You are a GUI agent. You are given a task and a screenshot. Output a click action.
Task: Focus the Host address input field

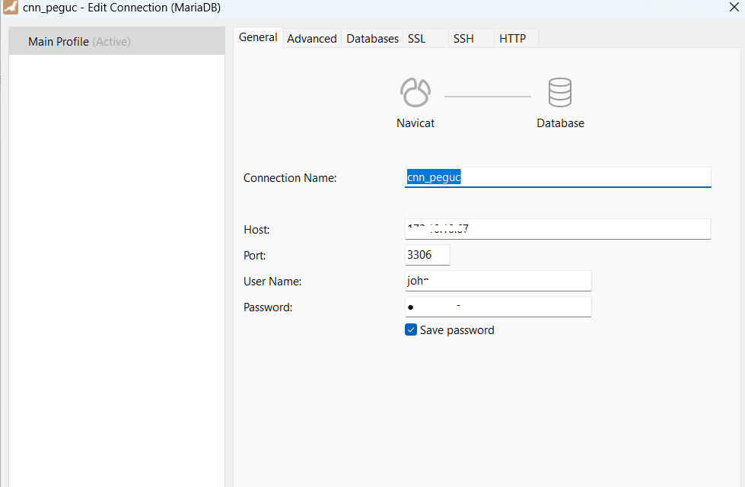pyautogui.click(x=558, y=229)
